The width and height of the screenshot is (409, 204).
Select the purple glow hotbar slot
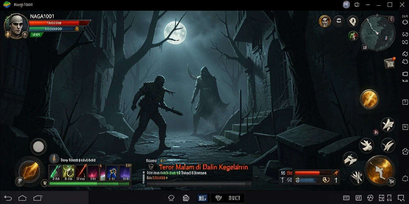pos(125,172)
